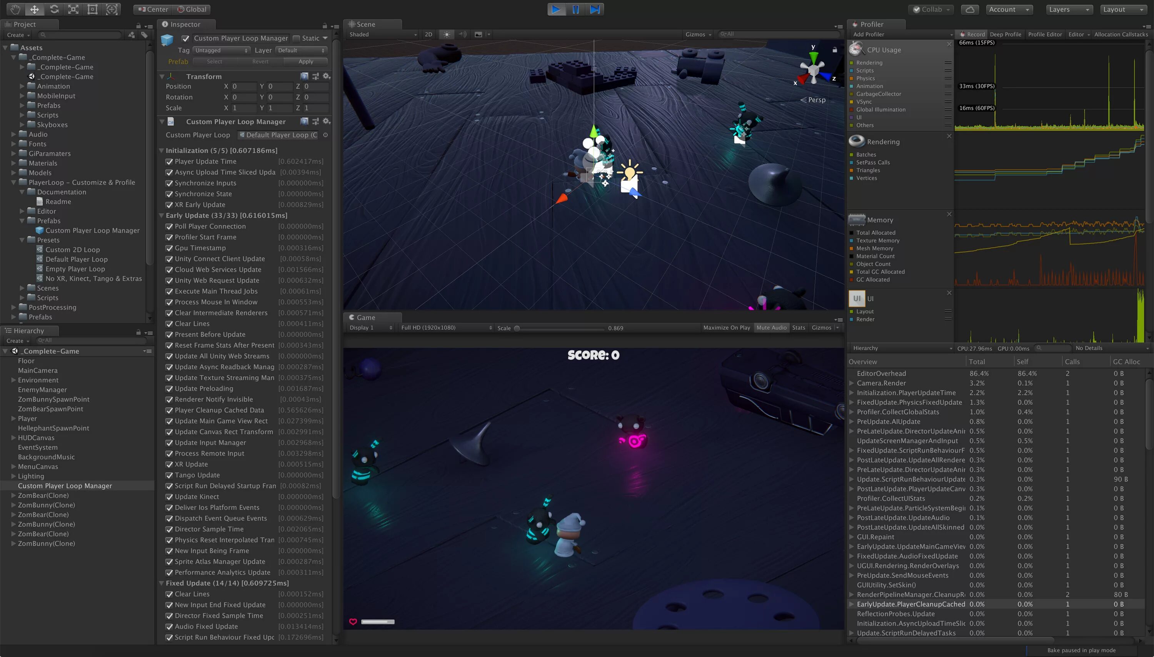Uncheck Player Update Time checkbox
The image size is (1154, 657).
[x=169, y=161]
